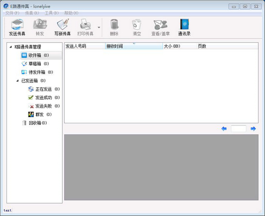Click the red X icon for 发送失败
This screenshot has height=216, width=265.
[x=31, y=106]
